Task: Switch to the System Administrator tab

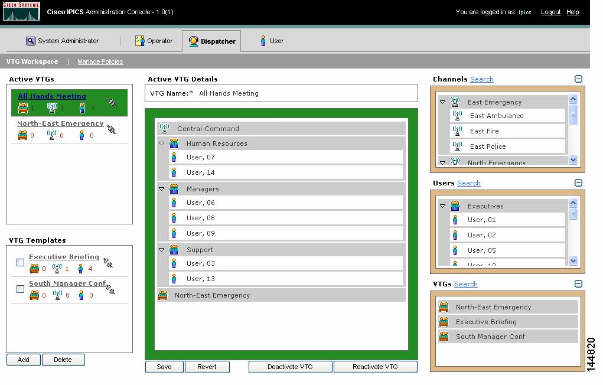Action: pos(62,41)
